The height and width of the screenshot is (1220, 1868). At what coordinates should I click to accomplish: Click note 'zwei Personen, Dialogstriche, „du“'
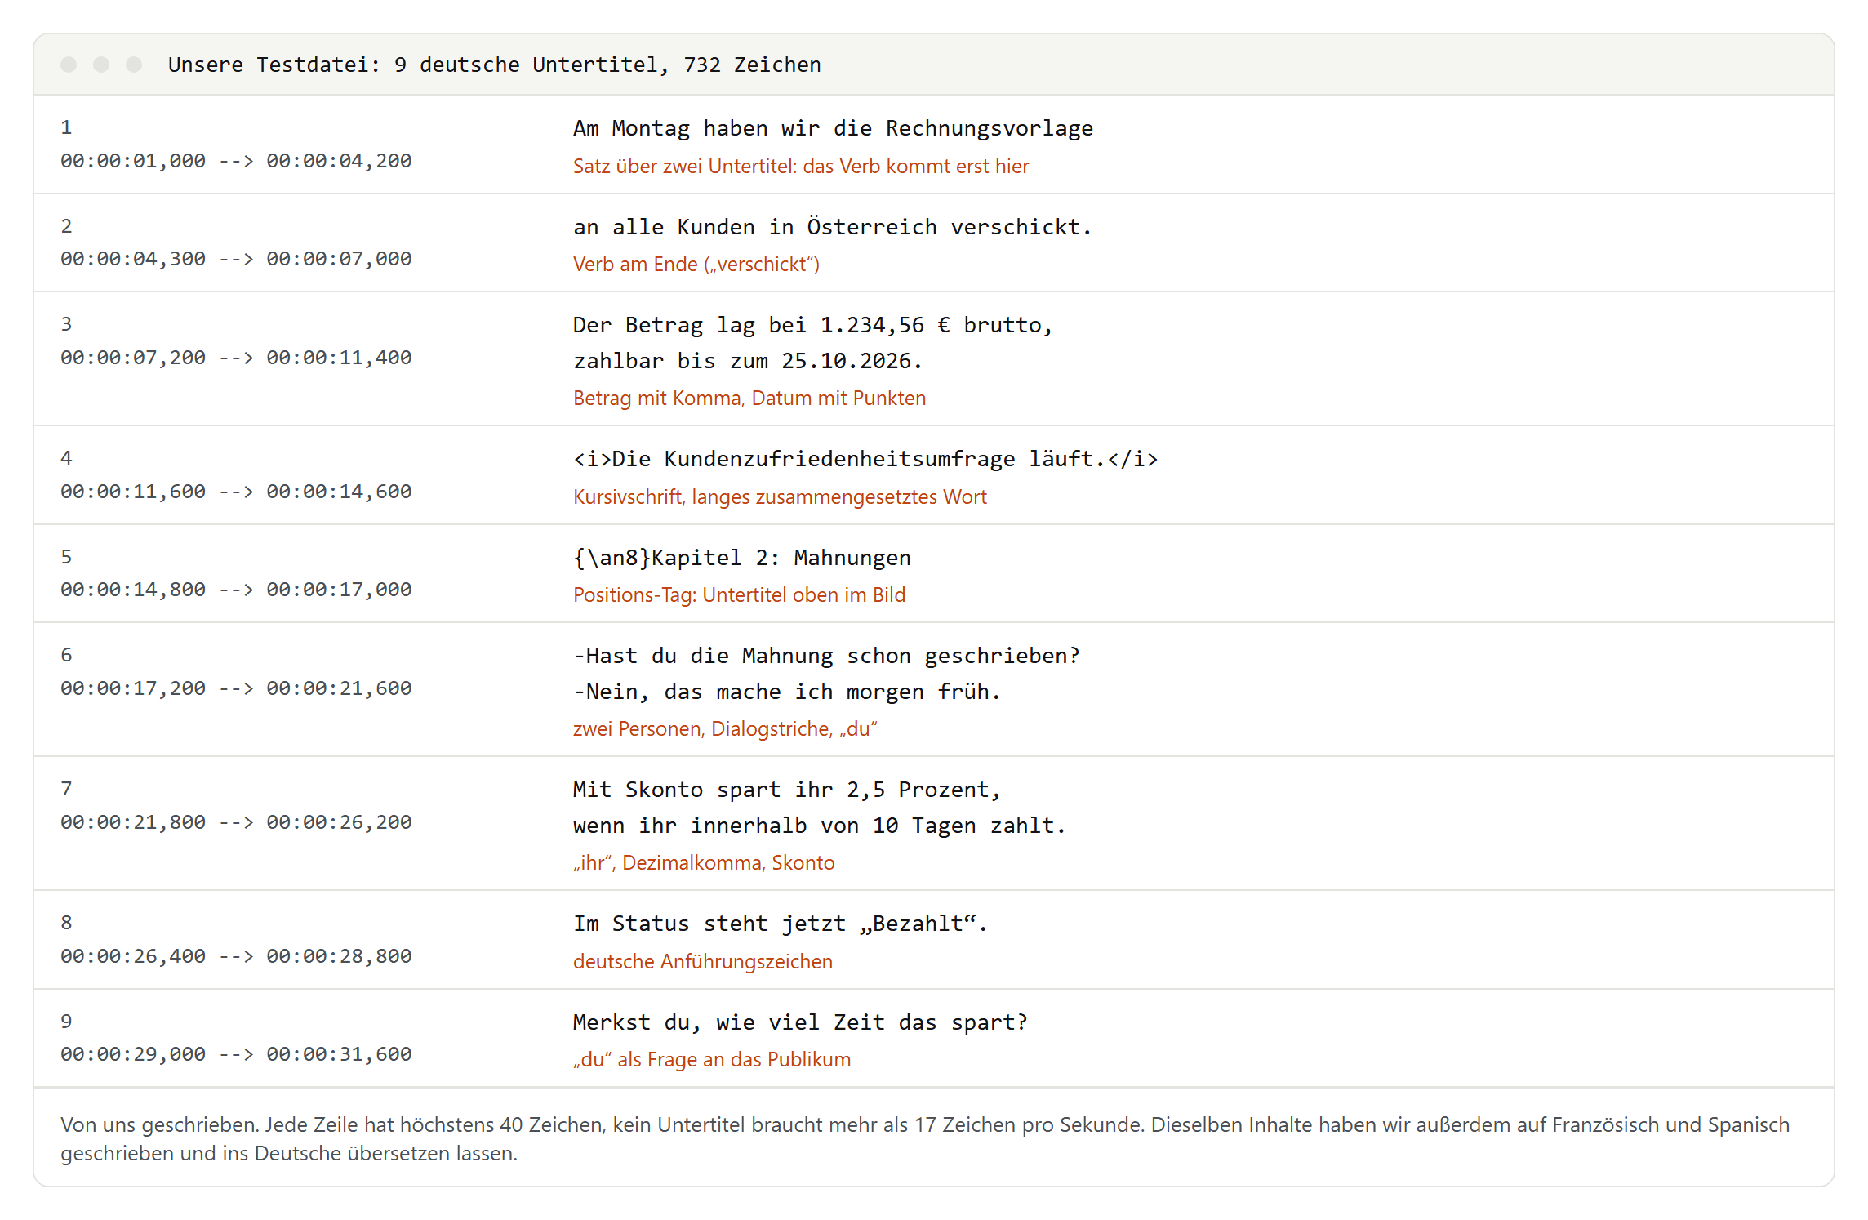click(x=725, y=728)
